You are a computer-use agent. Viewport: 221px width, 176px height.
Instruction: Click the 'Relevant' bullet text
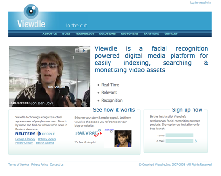pyautogui.click(x=109, y=93)
